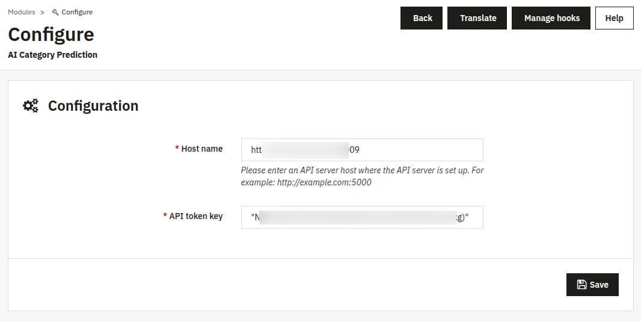Click the red asterisk beside API token key
The width and height of the screenshot is (641, 322).
pyautogui.click(x=165, y=216)
